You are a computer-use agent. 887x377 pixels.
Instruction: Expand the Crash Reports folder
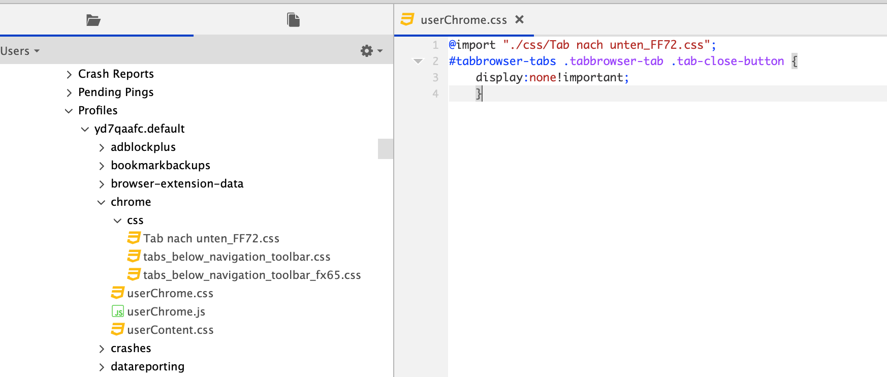point(69,75)
